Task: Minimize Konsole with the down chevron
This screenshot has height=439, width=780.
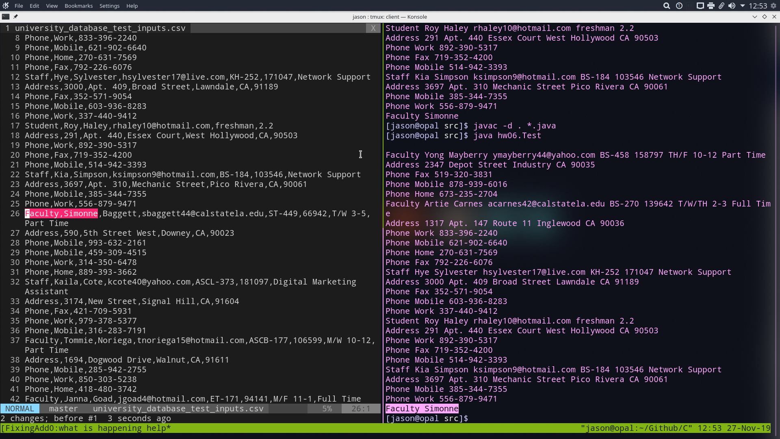Action: coord(755,17)
